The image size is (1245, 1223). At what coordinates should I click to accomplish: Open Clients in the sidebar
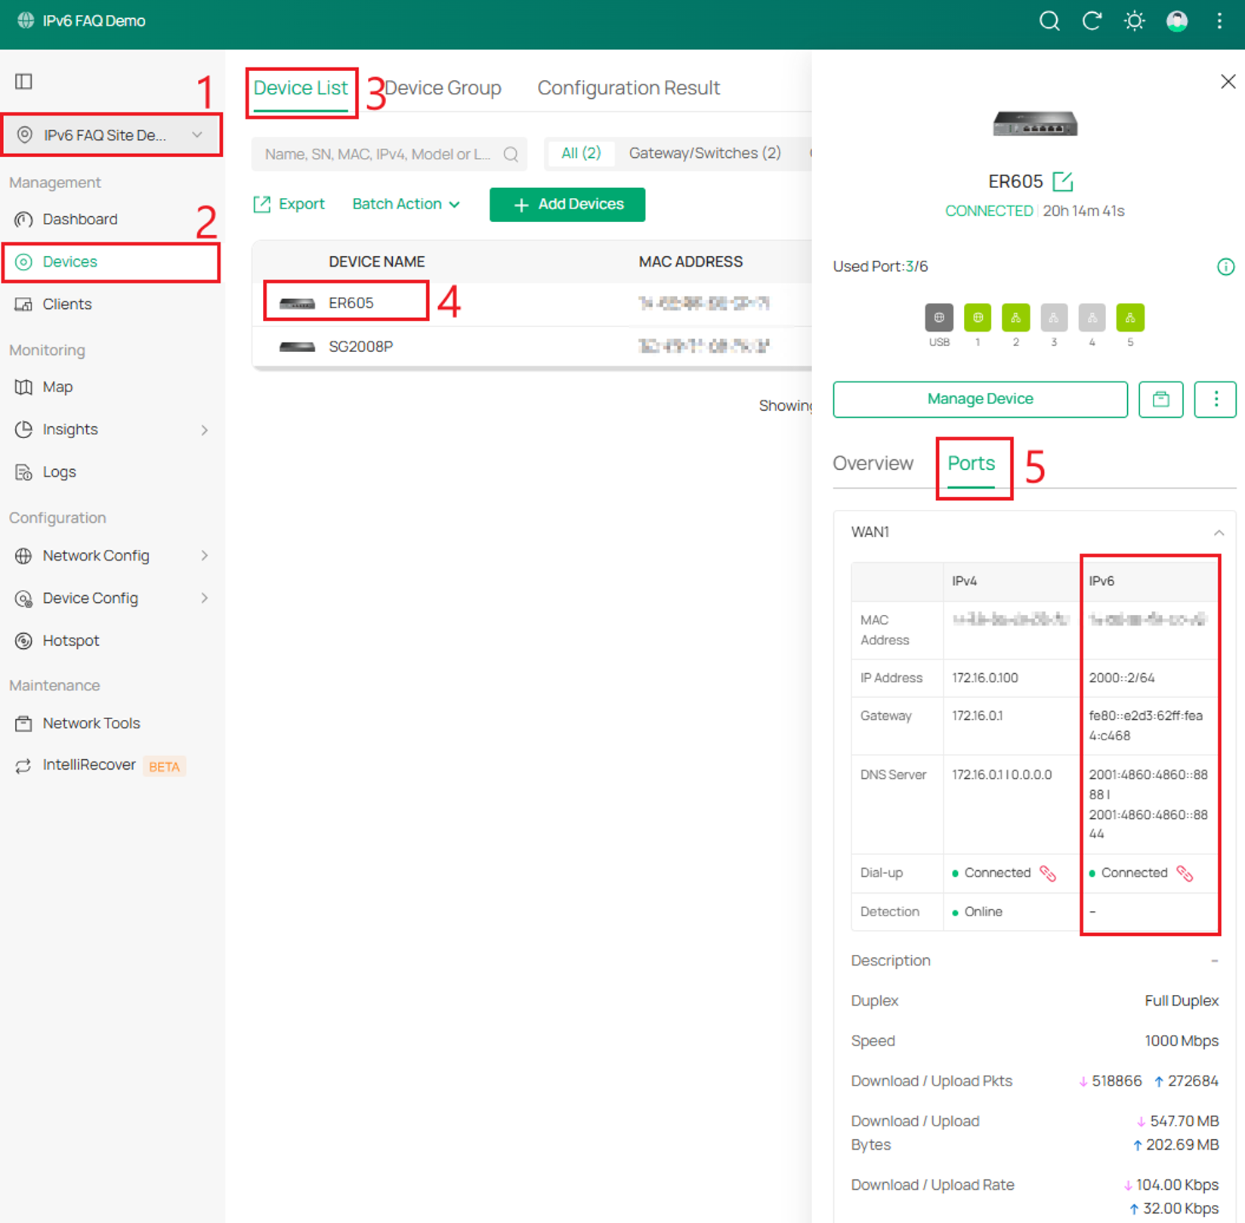(x=67, y=304)
